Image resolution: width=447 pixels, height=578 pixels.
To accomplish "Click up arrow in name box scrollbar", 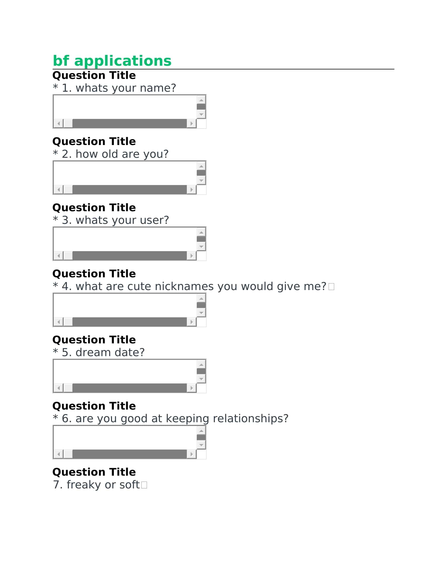I will pos(201,100).
